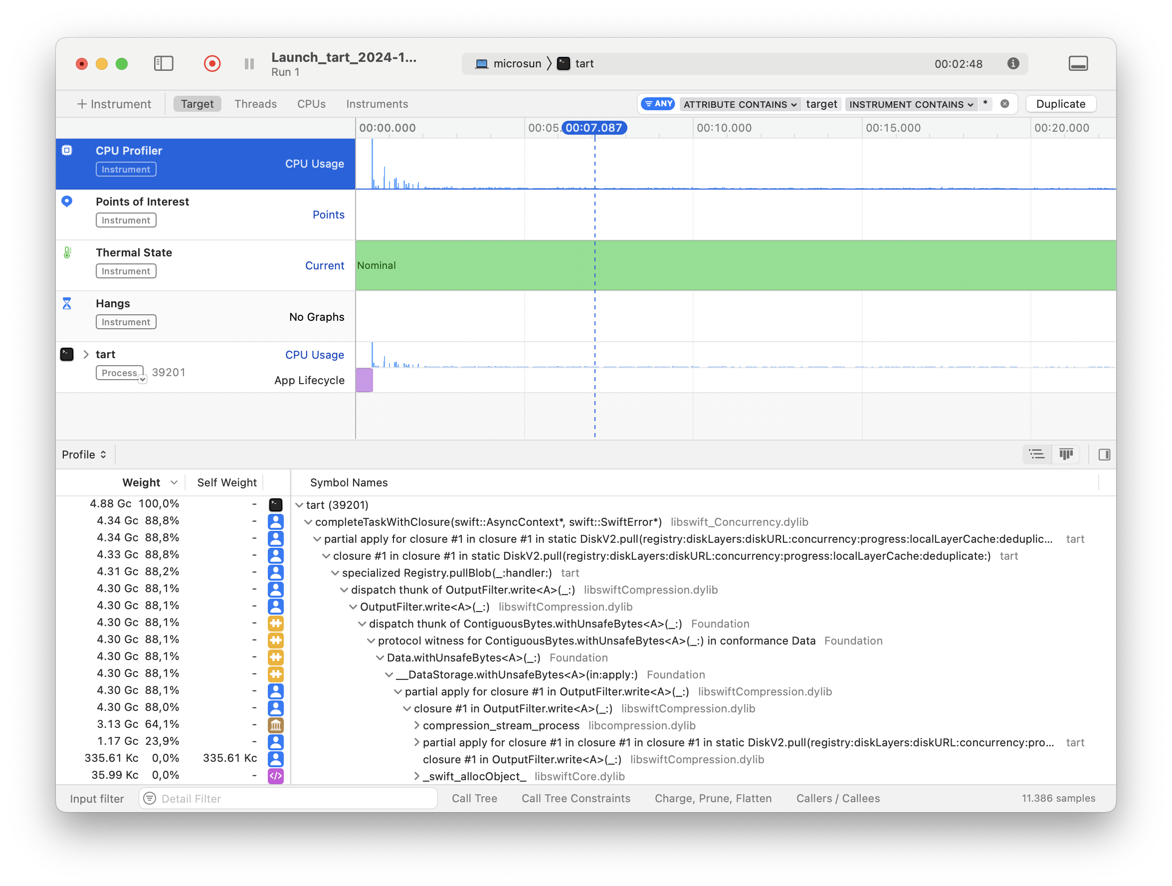The height and width of the screenshot is (886, 1172).
Task: Expand the compression_stream_process row
Action: pyautogui.click(x=416, y=725)
